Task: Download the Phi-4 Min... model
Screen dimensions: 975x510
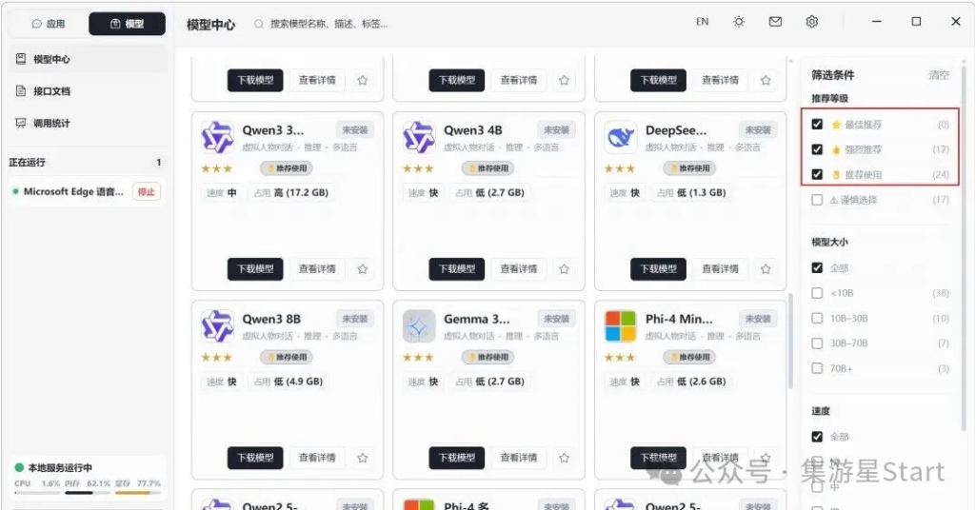Action: click(x=658, y=458)
